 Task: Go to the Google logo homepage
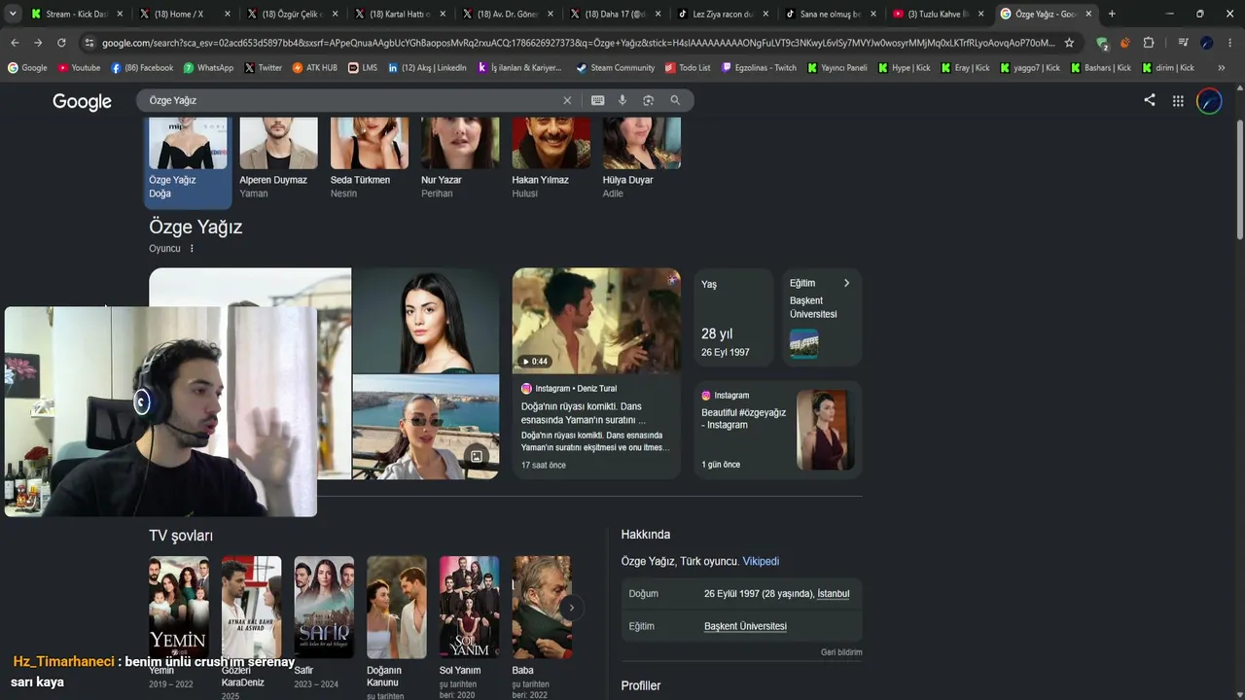pos(82,102)
